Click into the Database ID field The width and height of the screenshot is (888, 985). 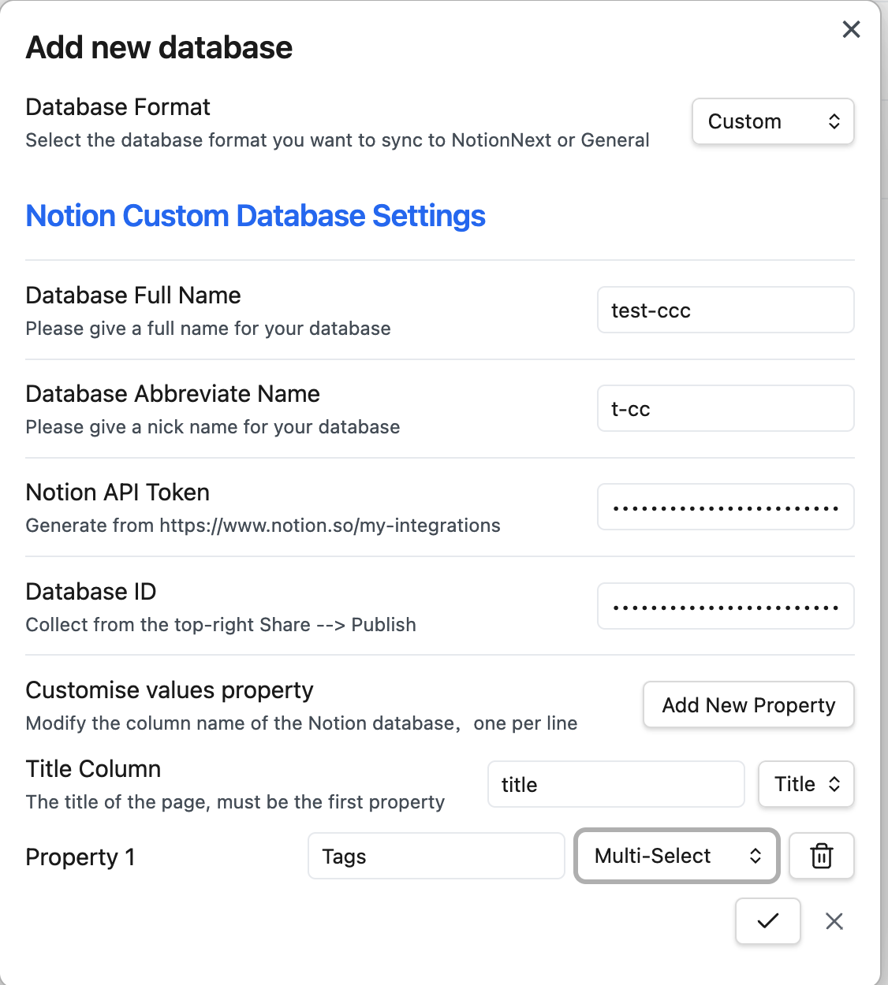(x=725, y=607)
